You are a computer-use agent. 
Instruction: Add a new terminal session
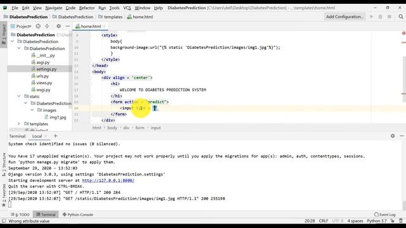pos(55,136)
